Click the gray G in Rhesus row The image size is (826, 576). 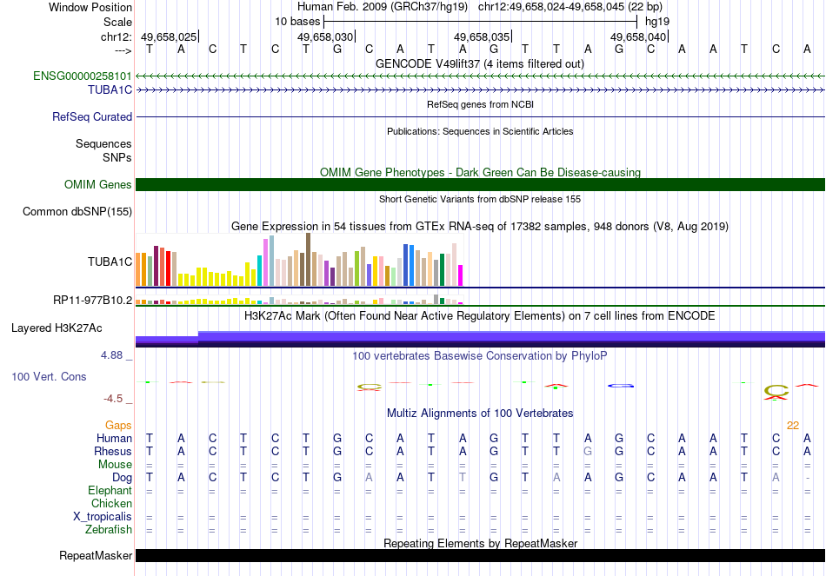[x=588, y=451]
